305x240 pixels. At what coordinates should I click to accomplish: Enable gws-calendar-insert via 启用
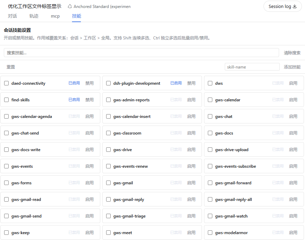coord(191,116)
